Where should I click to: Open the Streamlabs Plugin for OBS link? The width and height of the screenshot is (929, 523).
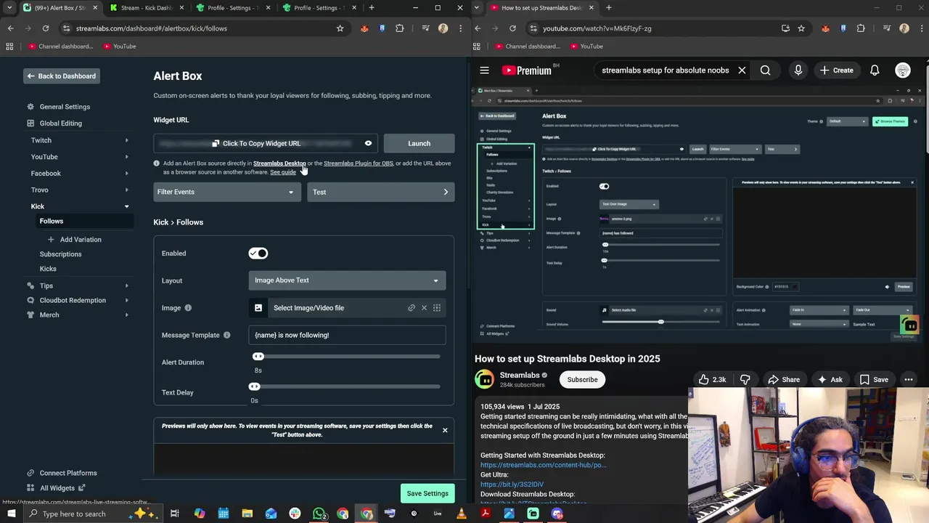pyautogui.click(x=358, y=163)
